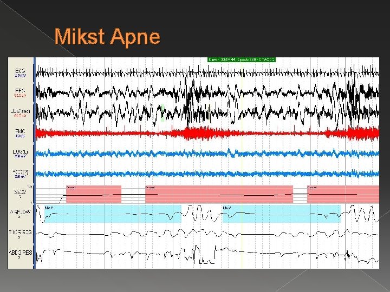Click the ABDO RES respiration trace
Image resolution: width=390 pixels, height=292 pixels.
click(207, 255)
